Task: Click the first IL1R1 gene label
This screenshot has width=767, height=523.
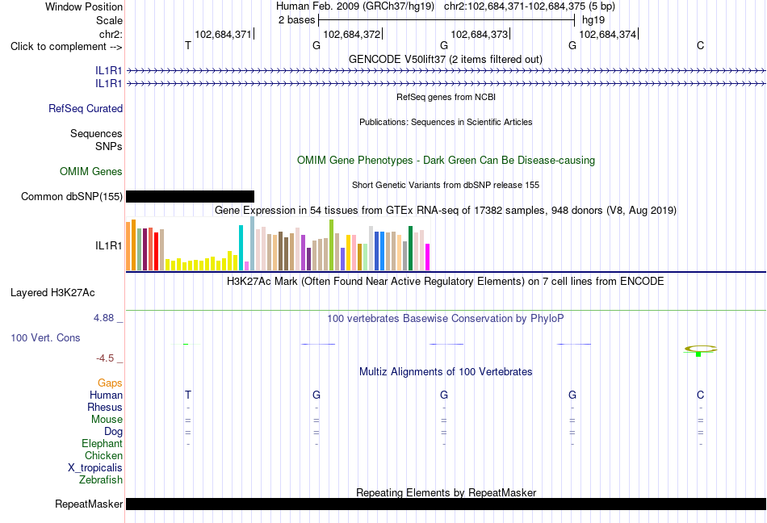Action: [x=109, y=71]
